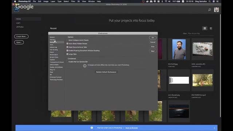The height and width of the screenshot is (131, 233).
Task: Open Spotlight search in the menu bar
Action: [210, 1]
